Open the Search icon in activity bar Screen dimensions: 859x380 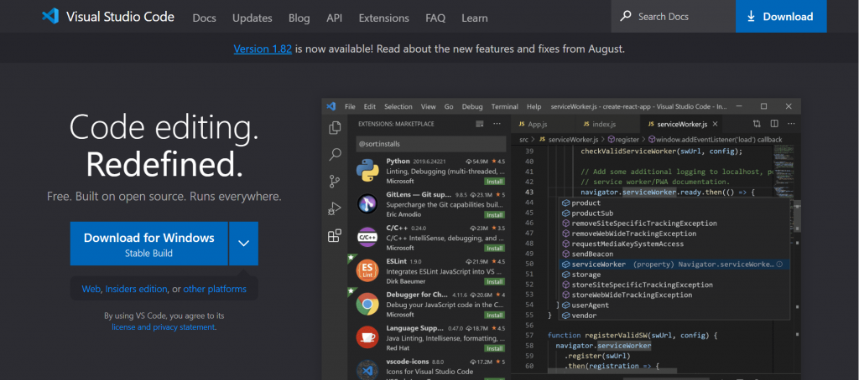pyautogui.click(x=335, y=155)
